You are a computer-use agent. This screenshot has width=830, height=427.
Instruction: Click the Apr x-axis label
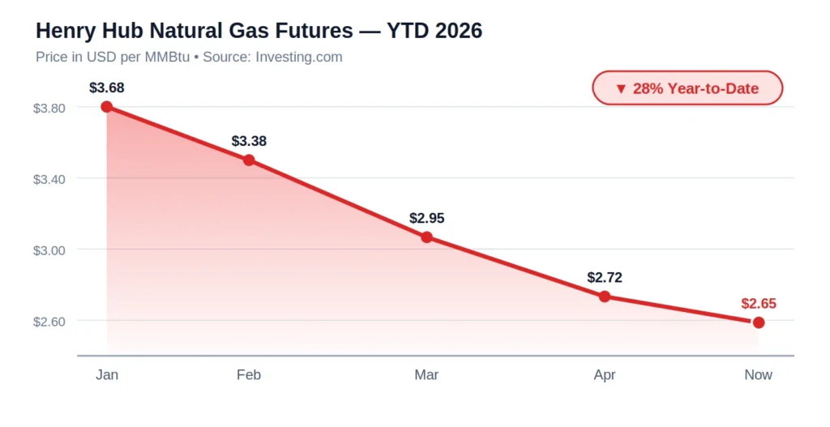click(x=605, y=374)
